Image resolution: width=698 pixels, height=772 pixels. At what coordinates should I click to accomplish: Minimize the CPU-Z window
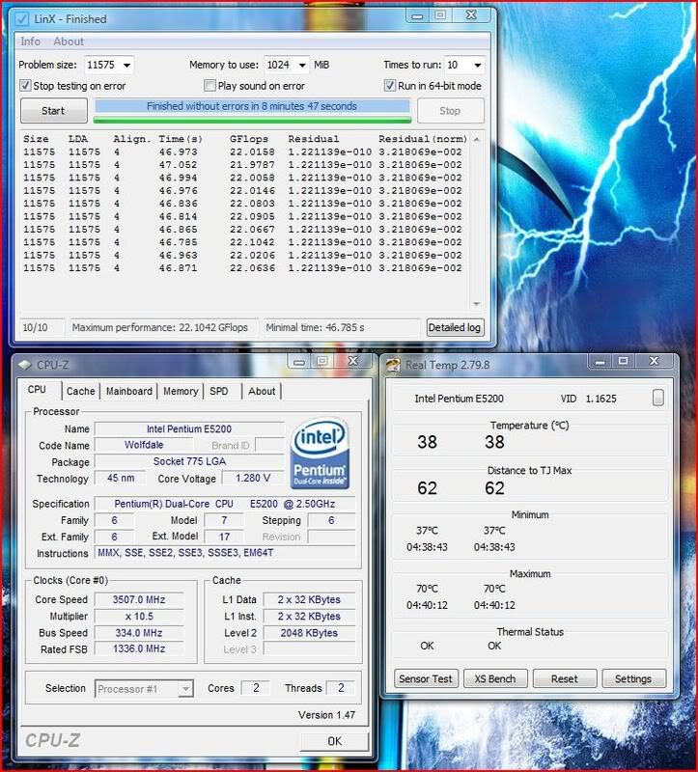[x=299, y=361]
